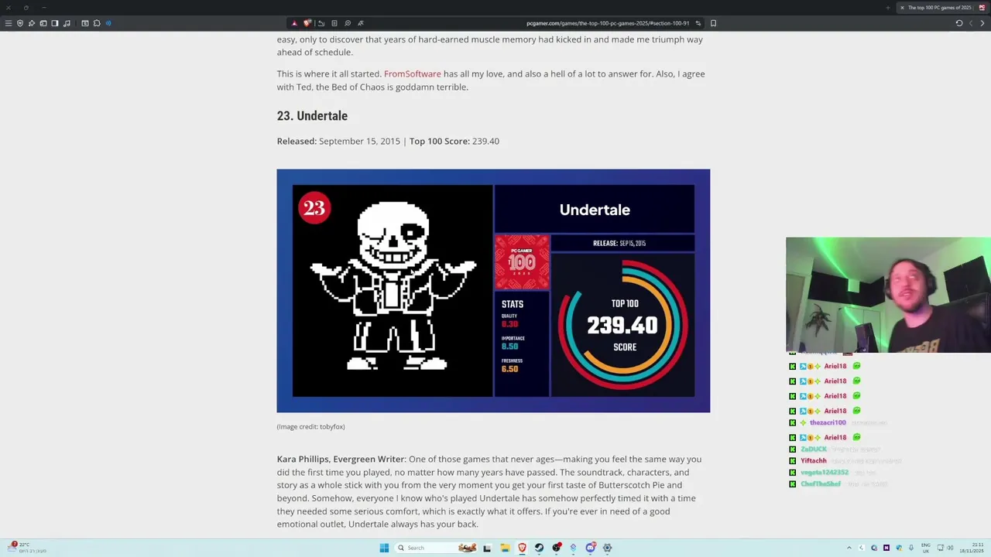Select the Top 100 PC games of 2025 tab
Screen dimensions: 991x557
942,8
